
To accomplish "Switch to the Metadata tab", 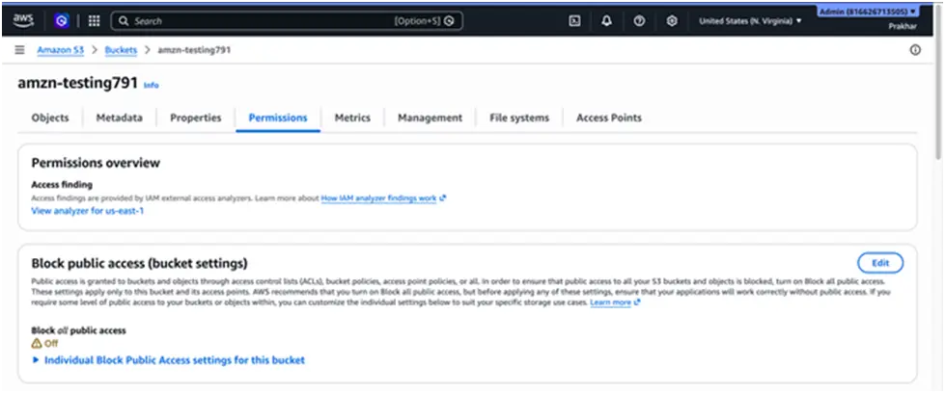I will (x=120, y=118).
